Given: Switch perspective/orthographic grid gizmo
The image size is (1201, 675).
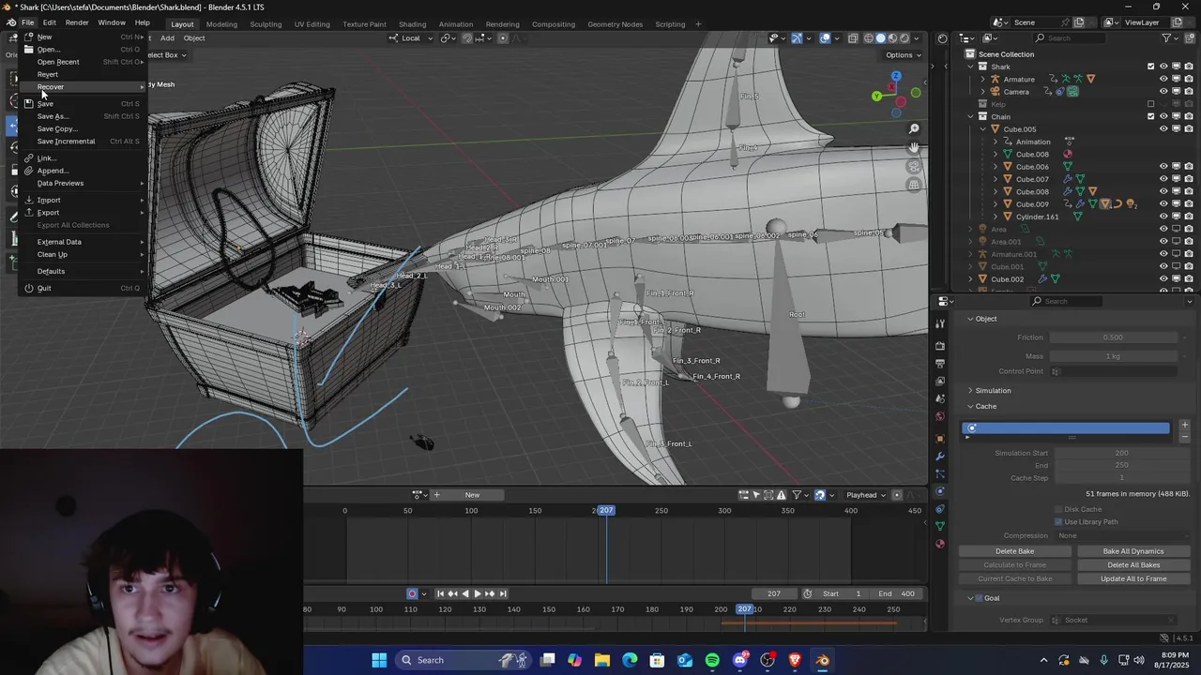Looking at the screenshot, I should [x=914, y=186].
